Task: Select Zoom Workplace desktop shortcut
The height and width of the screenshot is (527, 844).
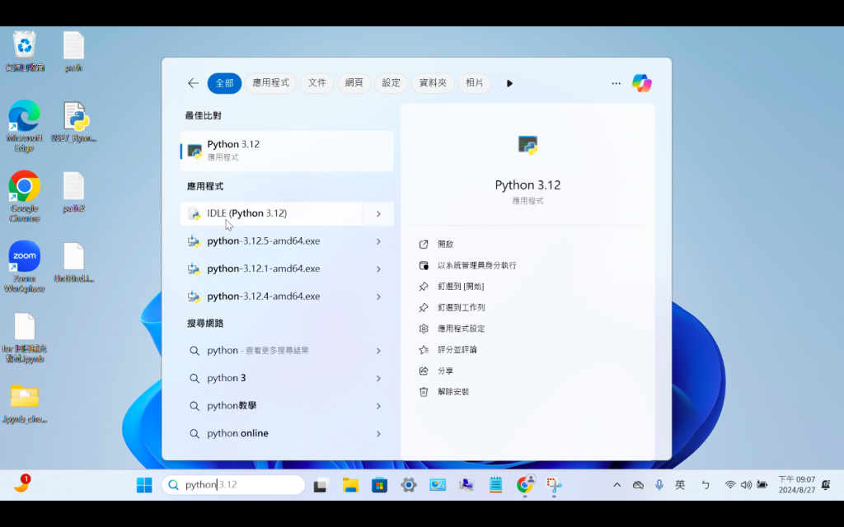Action: pyautogui.click(x=24, y=266)
